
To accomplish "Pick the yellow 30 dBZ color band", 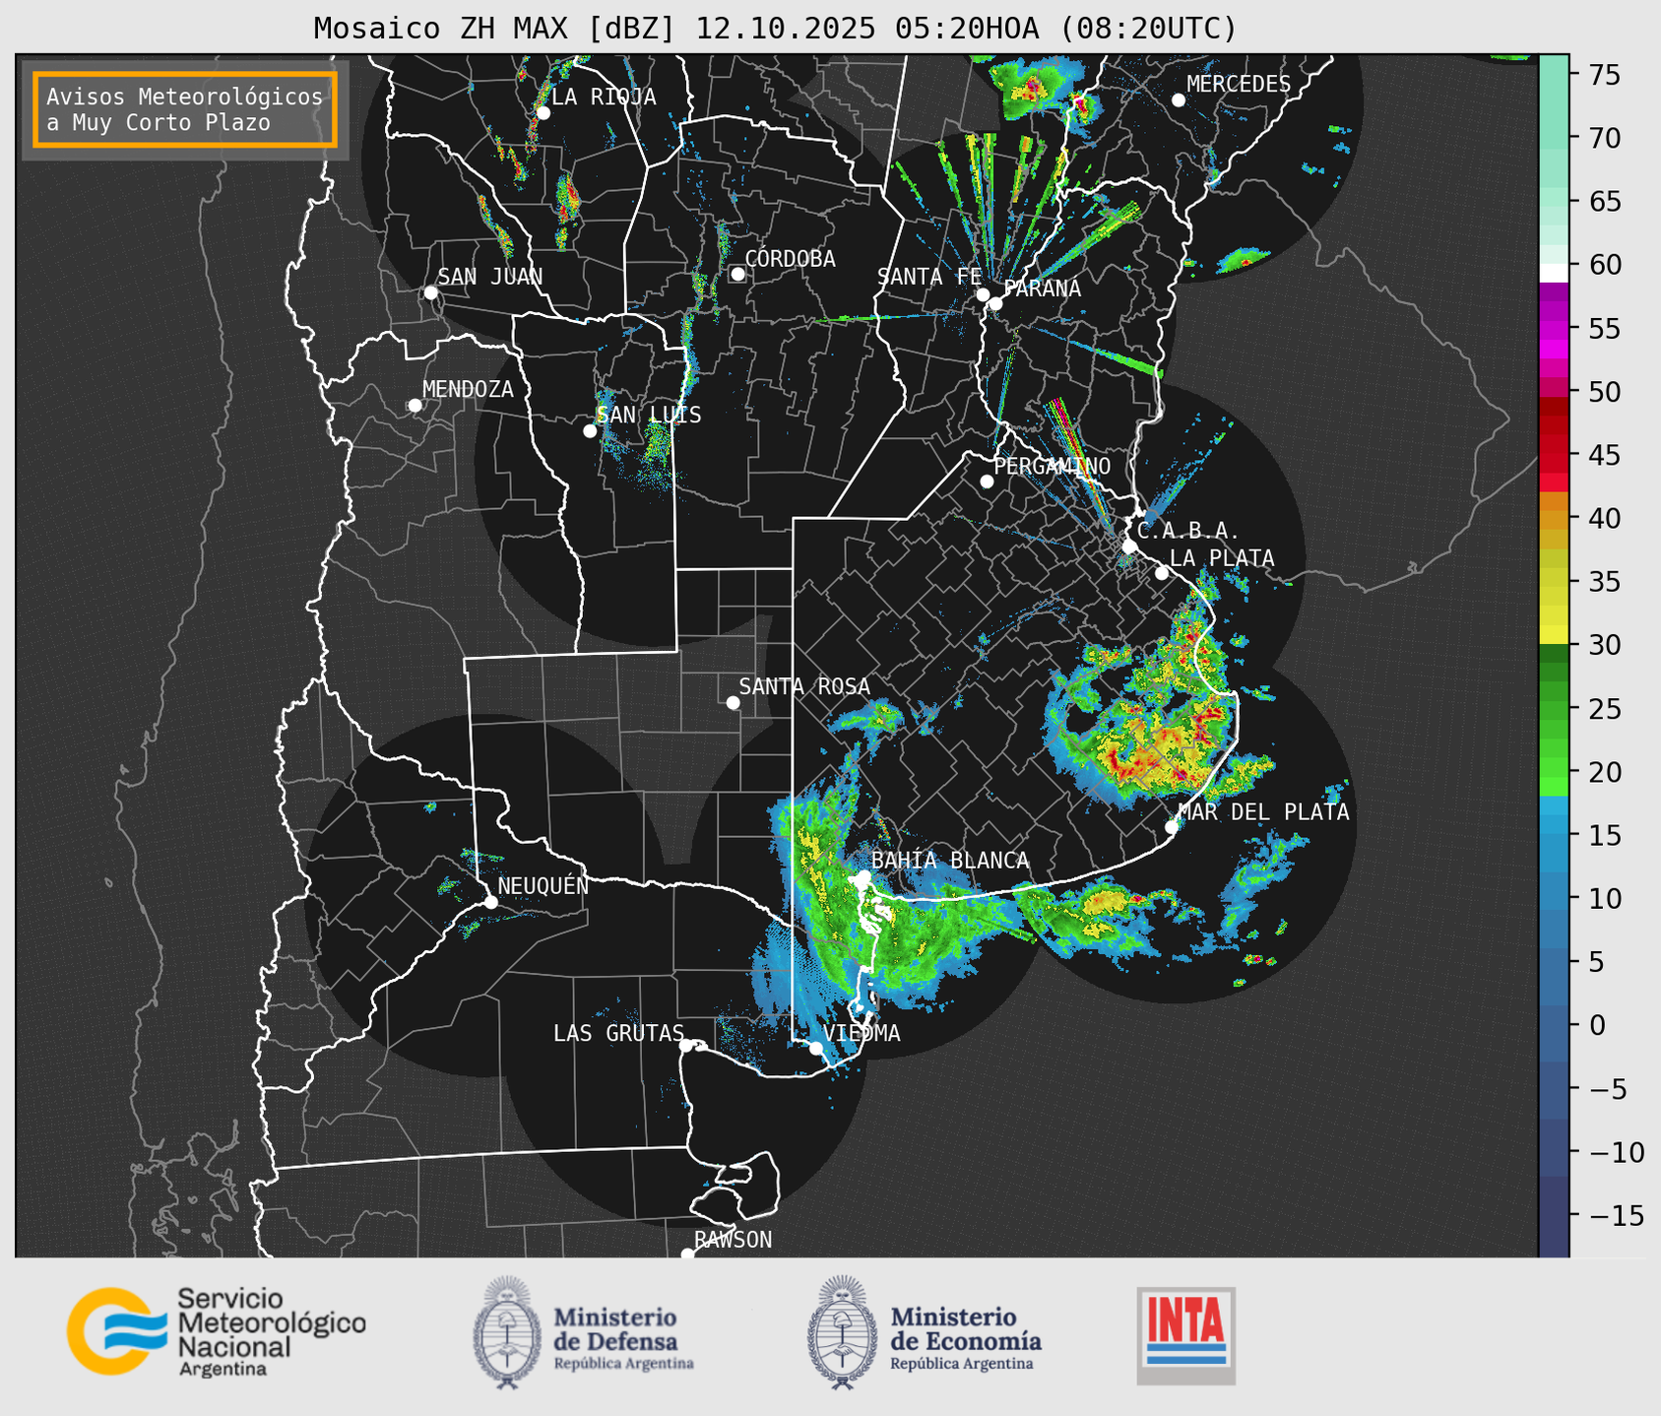I will [x=1553, y=635].
